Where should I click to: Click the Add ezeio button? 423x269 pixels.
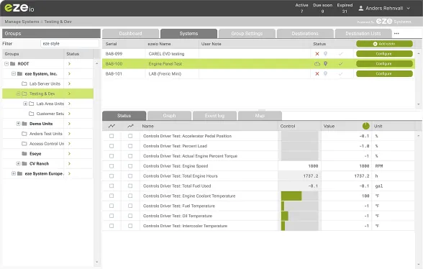tap(384, 44)
